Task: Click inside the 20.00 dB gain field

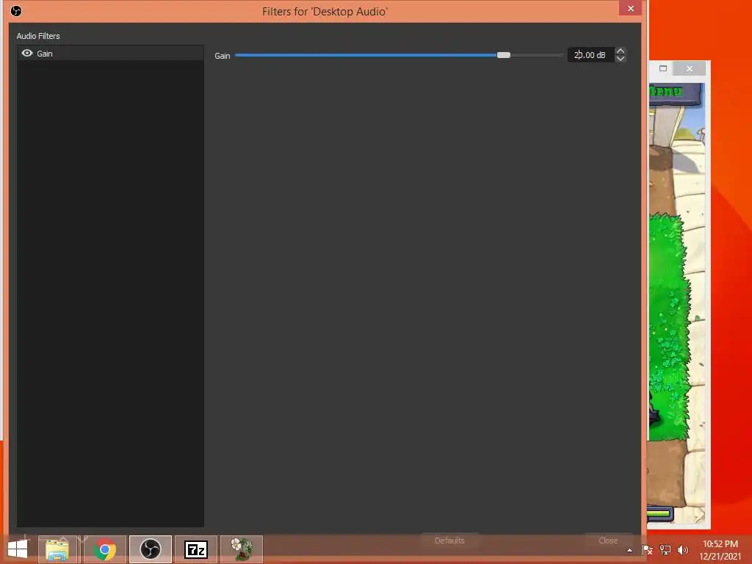Action: 590,55
